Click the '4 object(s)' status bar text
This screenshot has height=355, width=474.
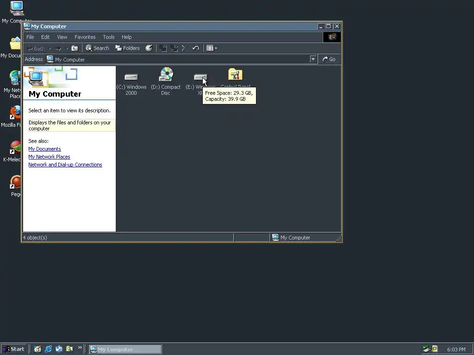pos(35,238)
